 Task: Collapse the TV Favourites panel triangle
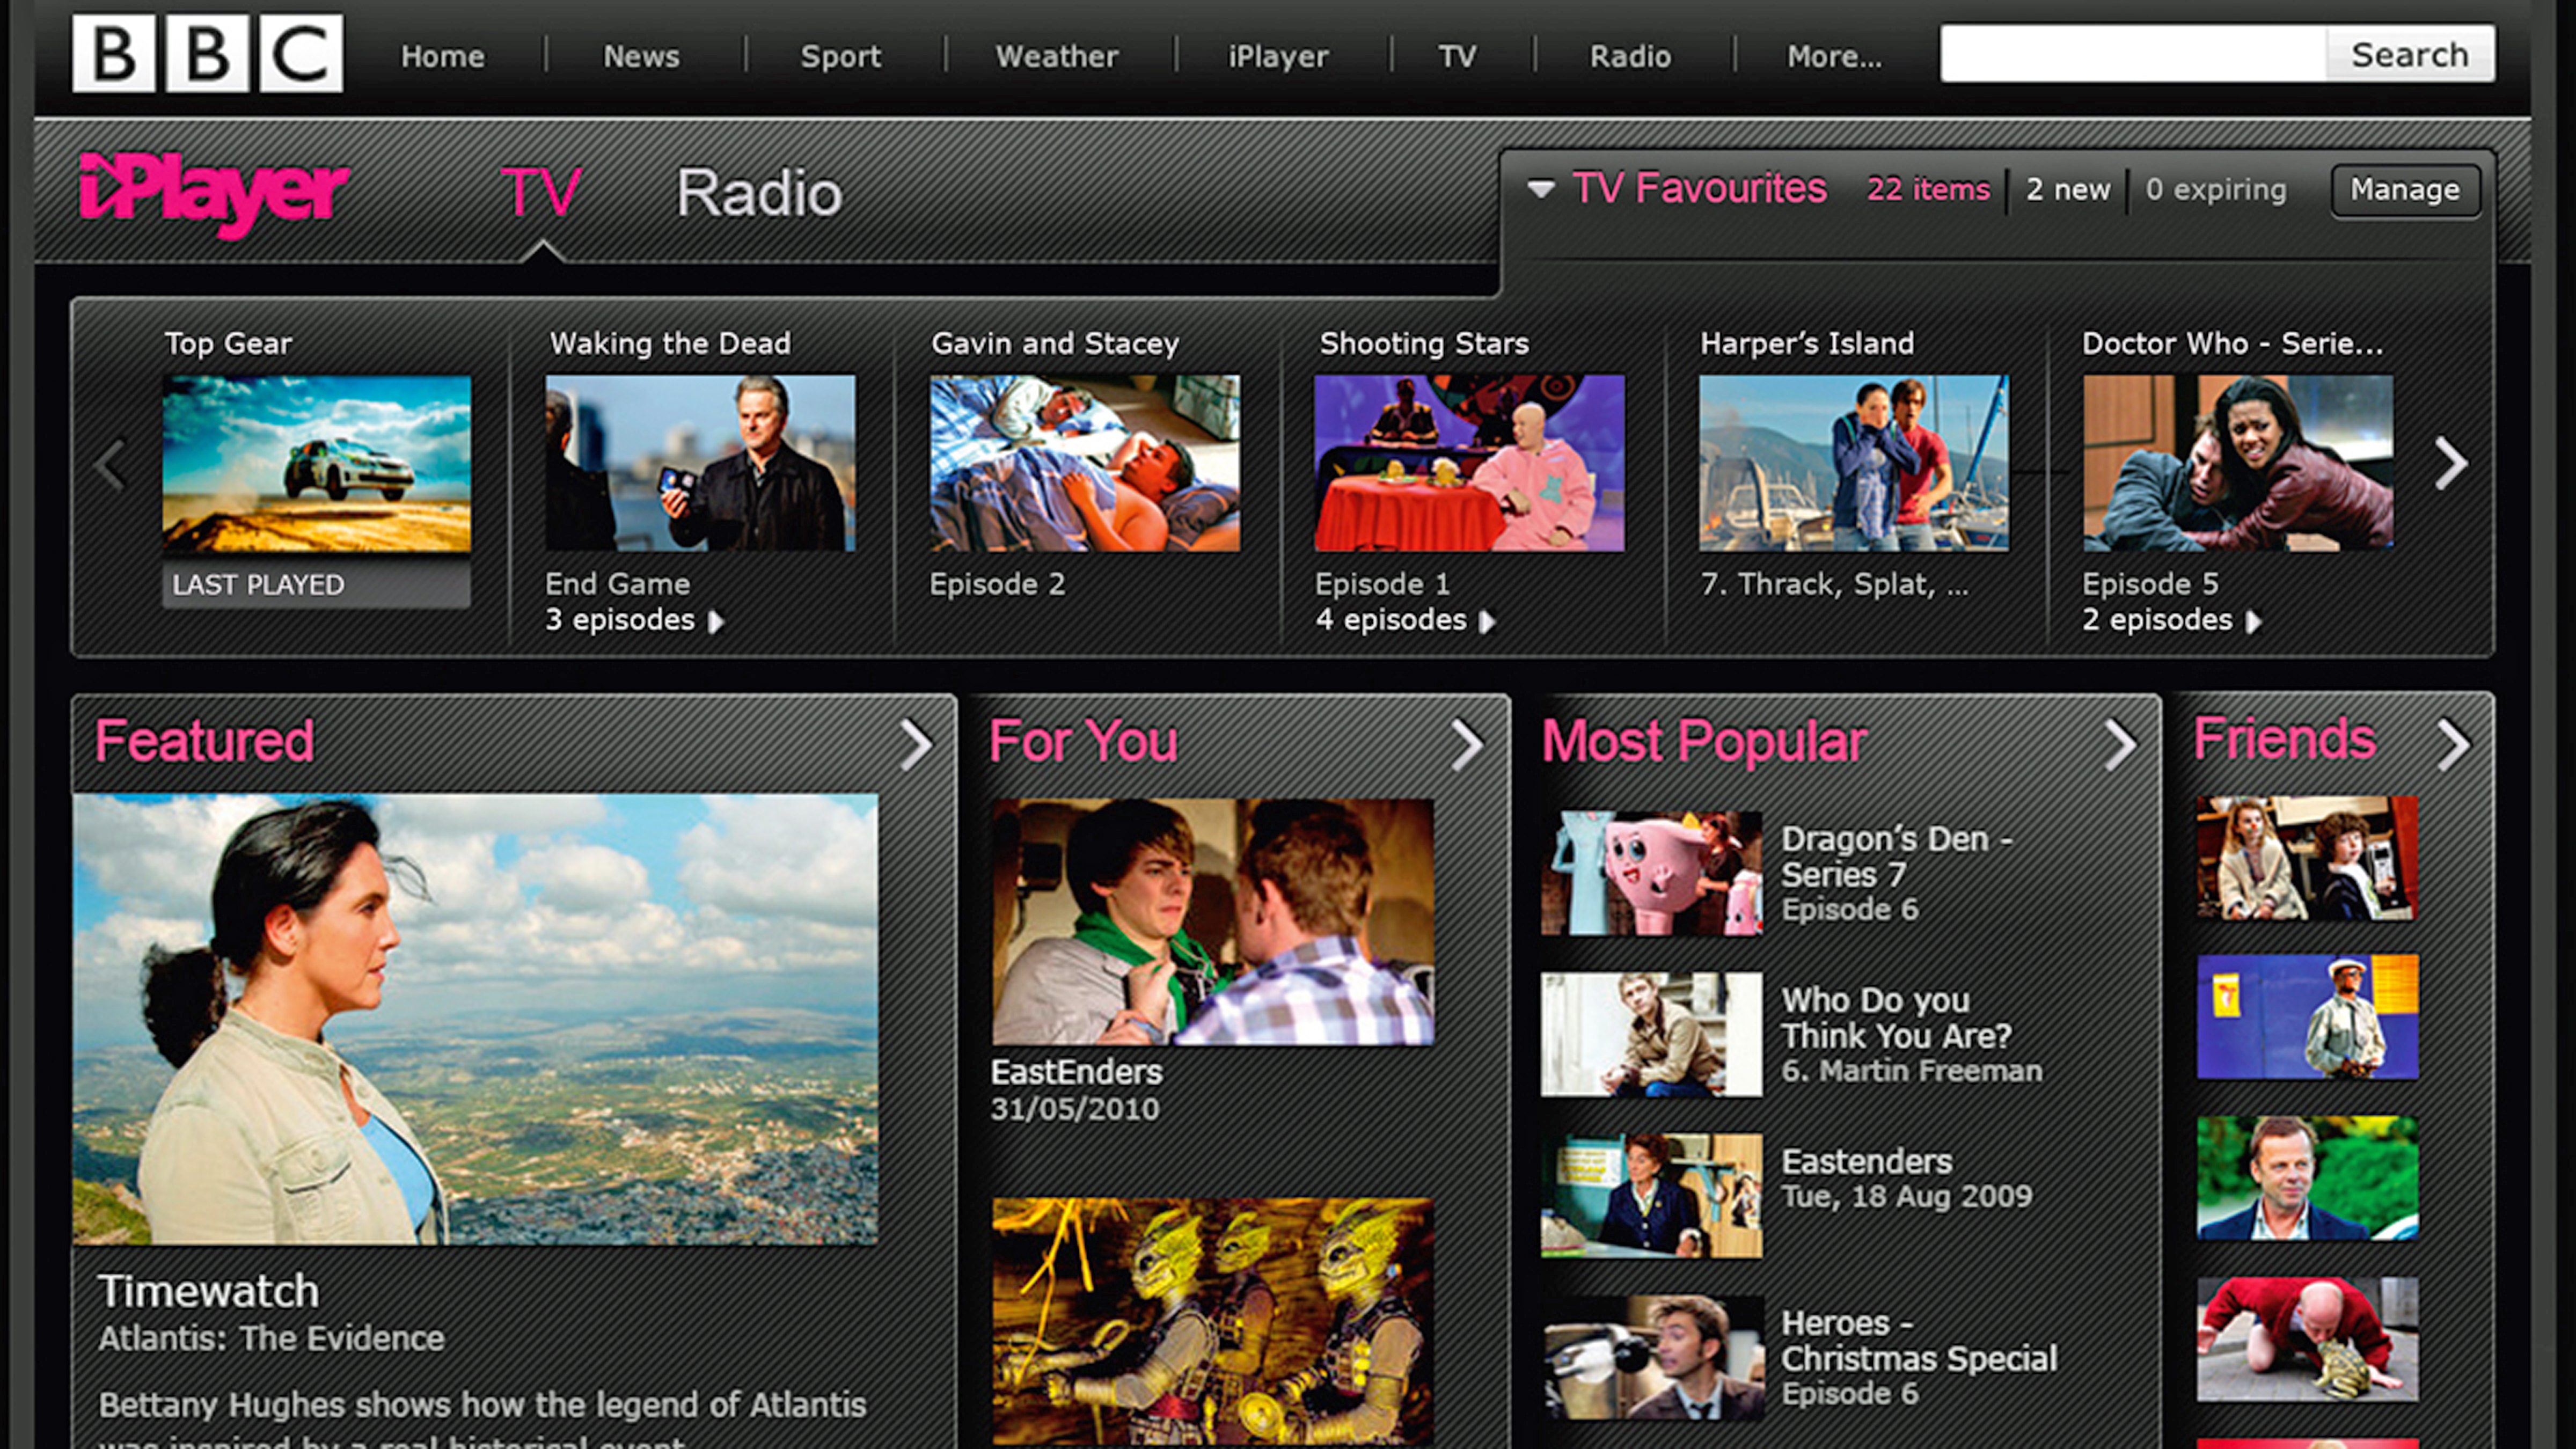[1541, 188]
